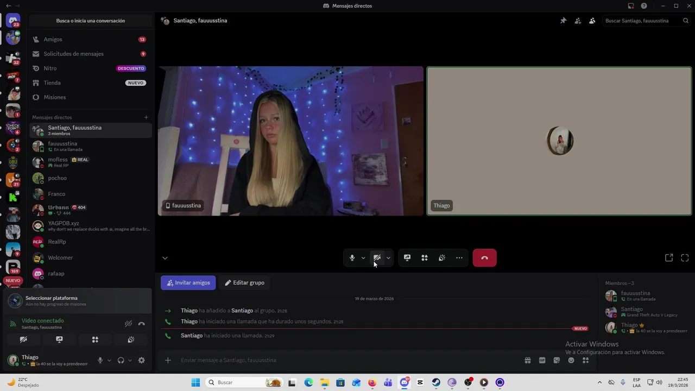This screenshot has width=695, height=391.
Task: Open the Franco direct message
Action: tap(90, 194)
